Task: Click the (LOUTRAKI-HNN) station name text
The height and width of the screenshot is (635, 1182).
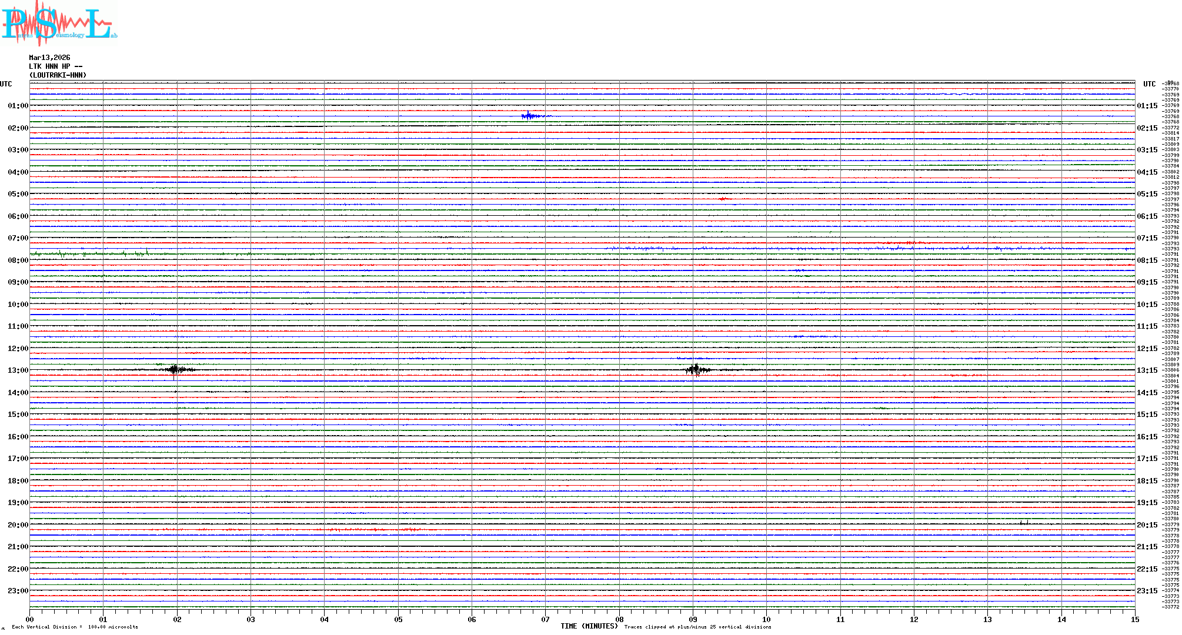Action: [58, 75]
